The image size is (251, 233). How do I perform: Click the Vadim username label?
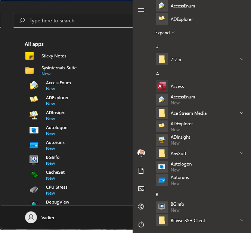(x=48, y=218)
